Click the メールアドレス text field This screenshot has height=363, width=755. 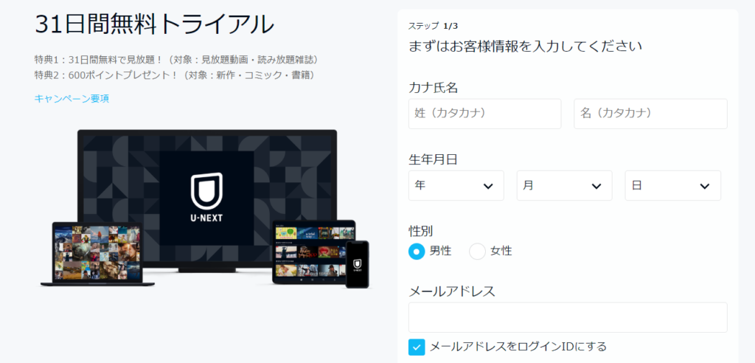(x=568, y=317)
